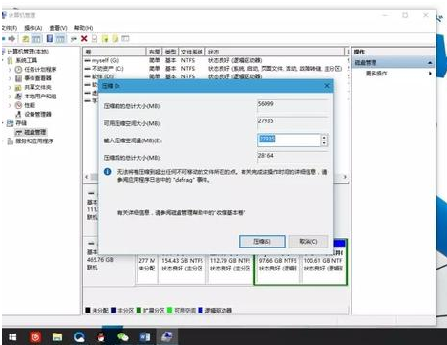
Task: Expand the 事件查看器 tree node chevron
Action: pos(10,78)
